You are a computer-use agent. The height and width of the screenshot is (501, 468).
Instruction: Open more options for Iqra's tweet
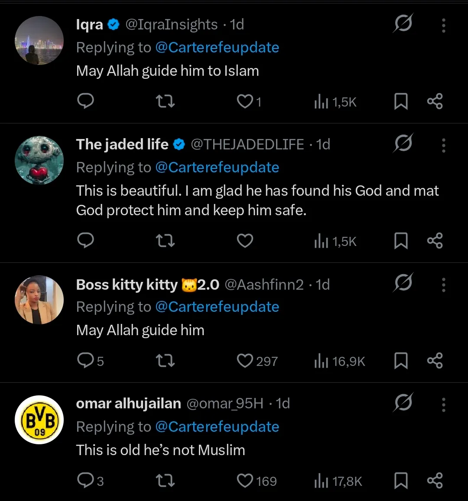(x=443, y=26)
